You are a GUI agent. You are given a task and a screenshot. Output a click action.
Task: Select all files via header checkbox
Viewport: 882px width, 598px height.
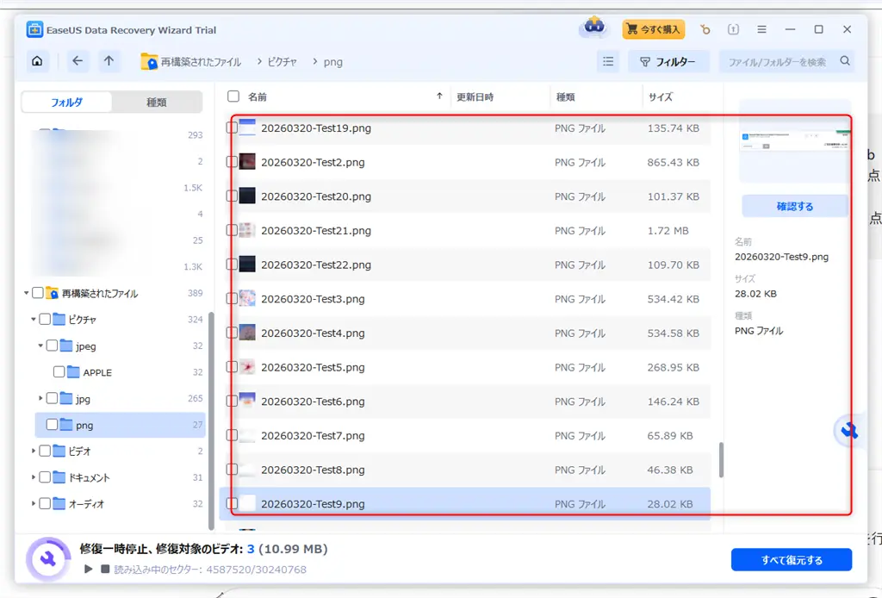pyautogui.click(x=232, y=97)
